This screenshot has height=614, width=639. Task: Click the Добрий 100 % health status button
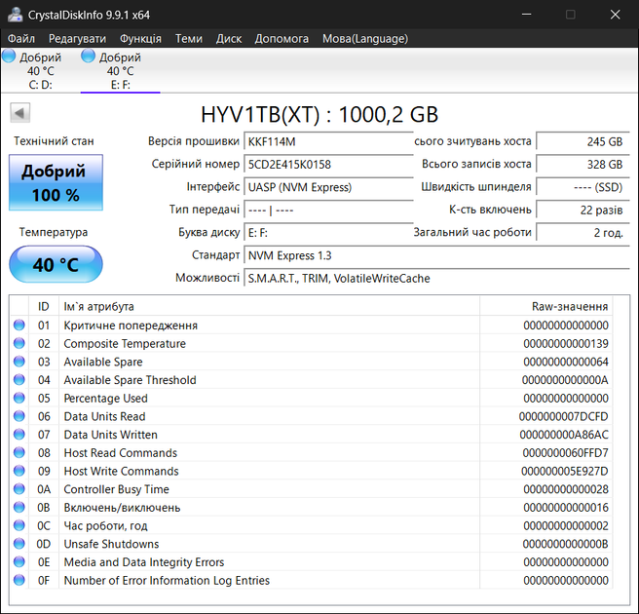pos(56,182)
